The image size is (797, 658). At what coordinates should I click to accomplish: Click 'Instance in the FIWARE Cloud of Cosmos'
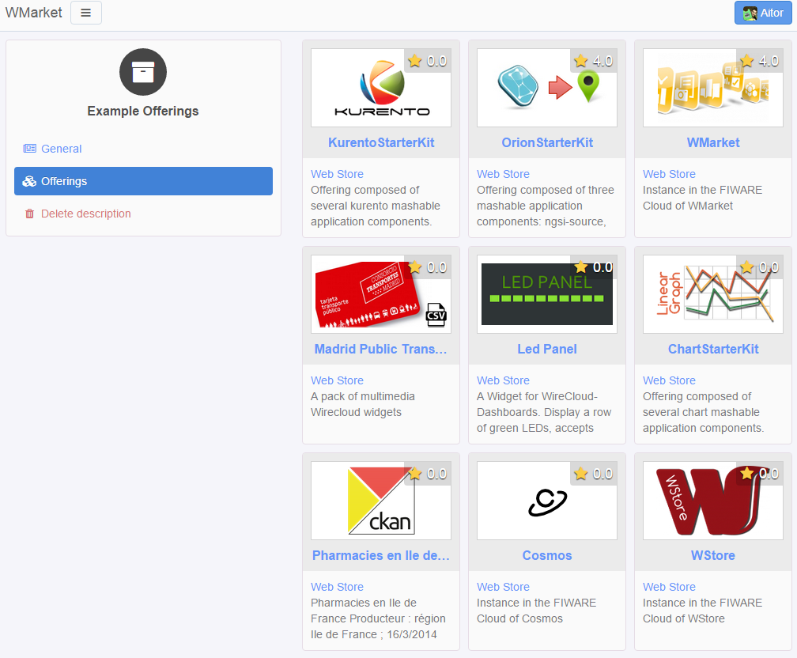tap(536, 611)
